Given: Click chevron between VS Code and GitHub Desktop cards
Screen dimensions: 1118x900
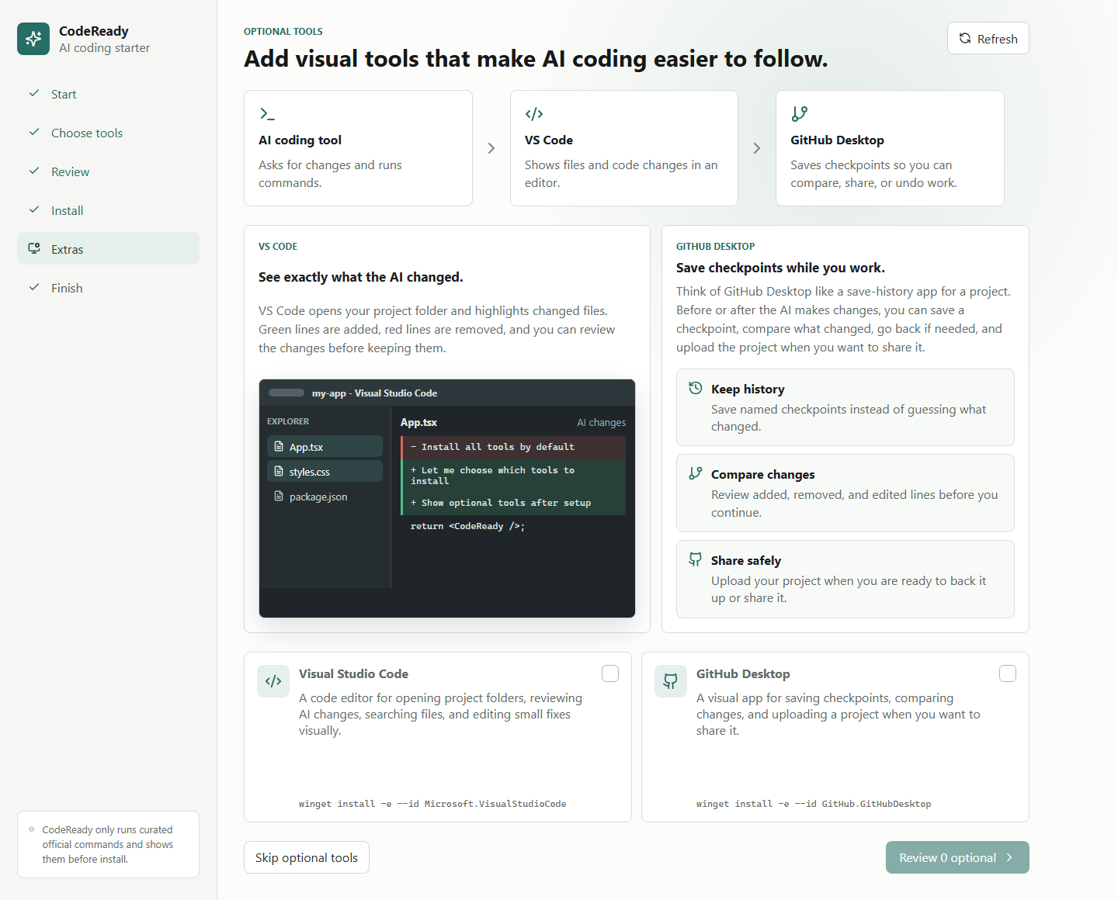Looking at the screenshot, I should [x=757, y=148].
